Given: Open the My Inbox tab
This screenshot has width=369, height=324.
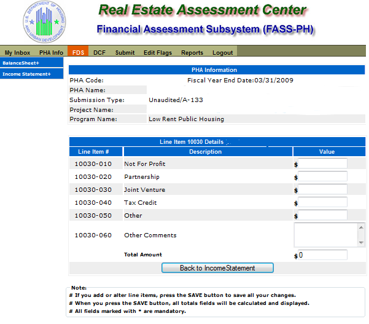Looking at the screenshot, I should click(17, 52).
